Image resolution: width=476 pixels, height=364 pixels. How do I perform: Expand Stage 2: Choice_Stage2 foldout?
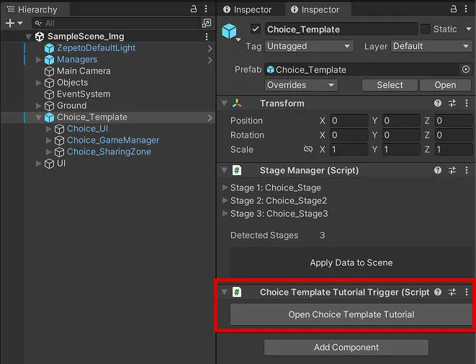(225, 200)
